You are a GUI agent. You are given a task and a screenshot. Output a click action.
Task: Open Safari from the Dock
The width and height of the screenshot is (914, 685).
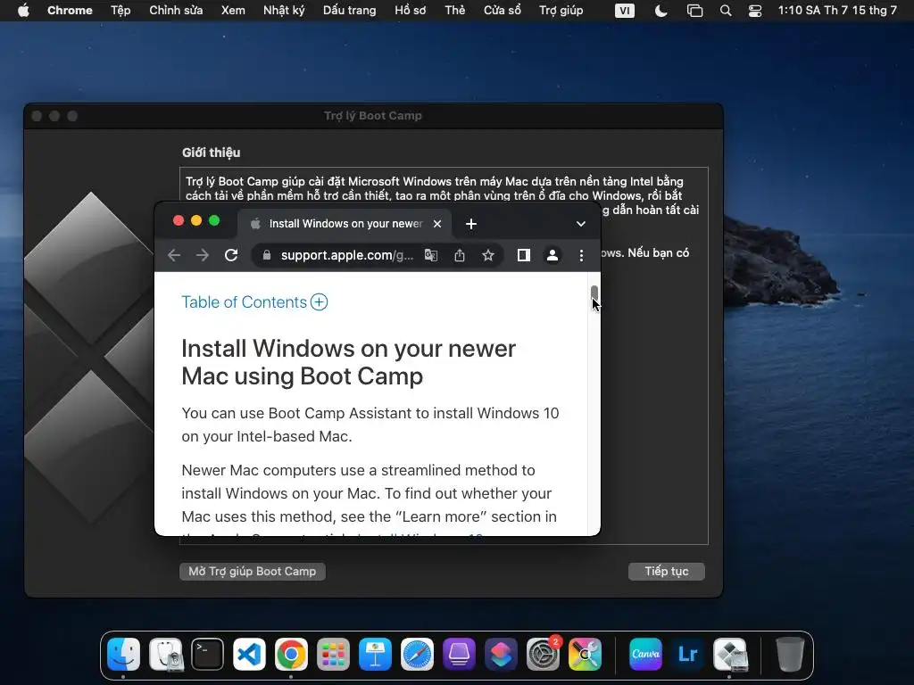point(417,654)
